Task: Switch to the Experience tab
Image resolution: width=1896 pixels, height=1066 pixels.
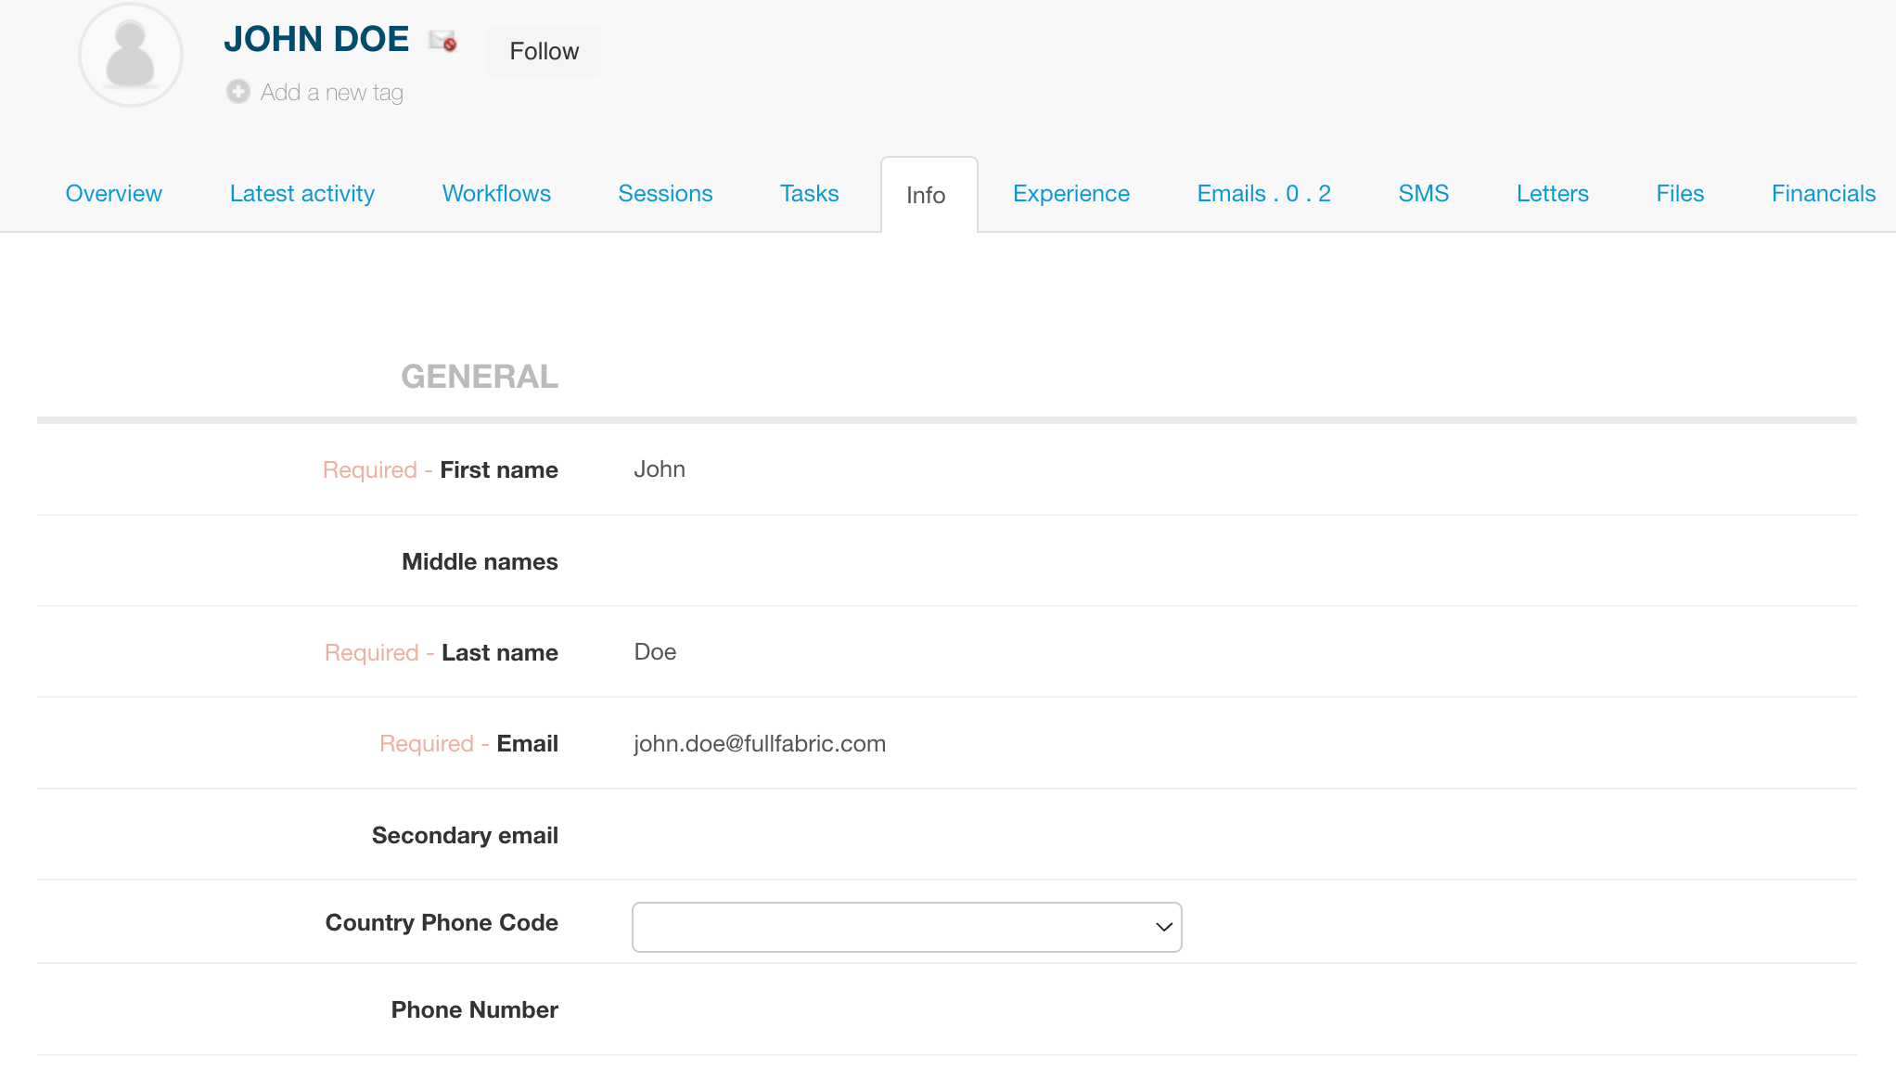Action: pos(1070,193)
